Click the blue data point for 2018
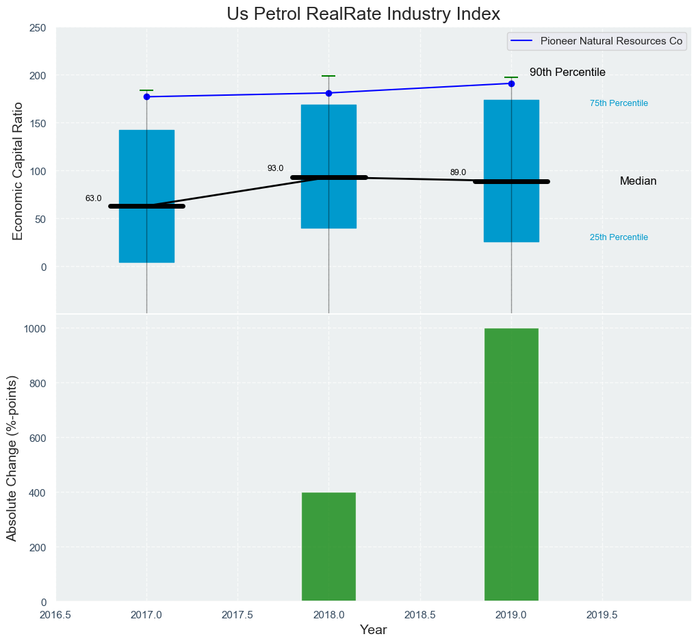Viewport: 698px width, 643px height. [328, 93]
